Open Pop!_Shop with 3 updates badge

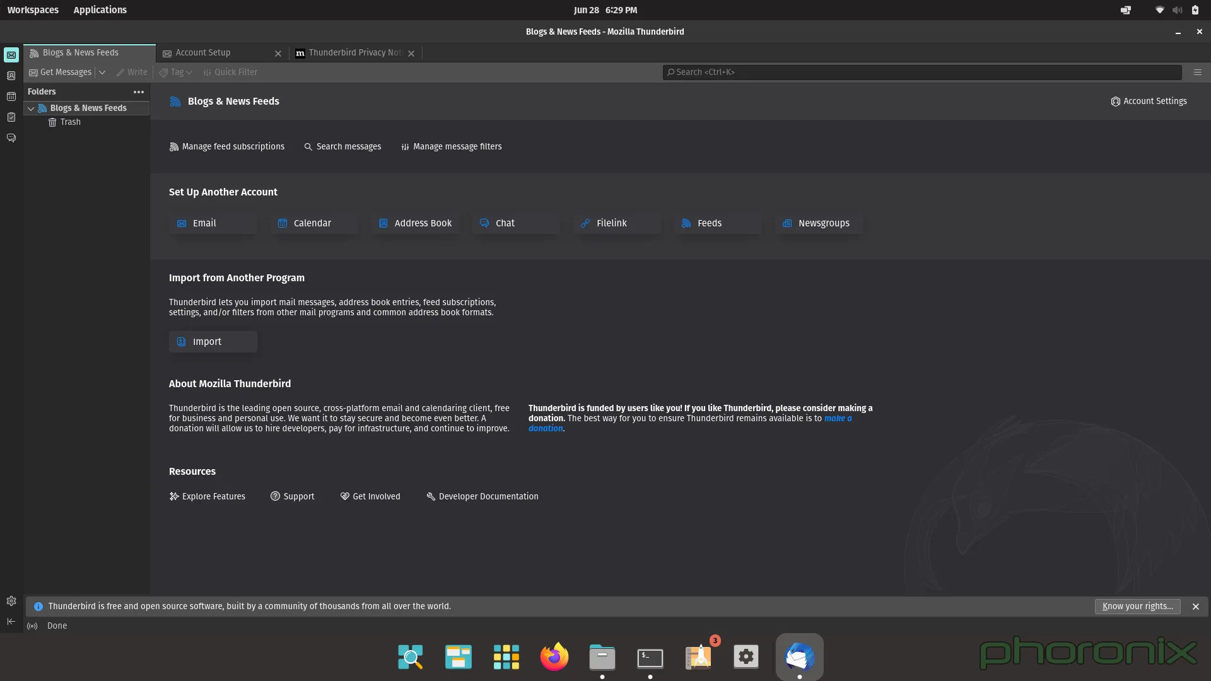(x=698, y=658)
